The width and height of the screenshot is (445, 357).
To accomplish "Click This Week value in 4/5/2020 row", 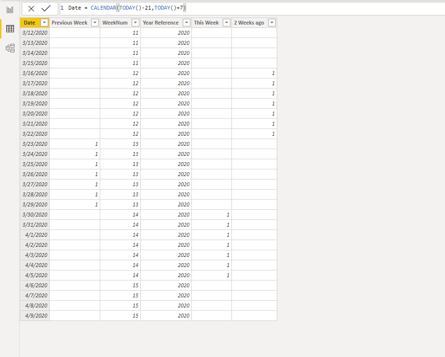I will [x=212, y=275].
